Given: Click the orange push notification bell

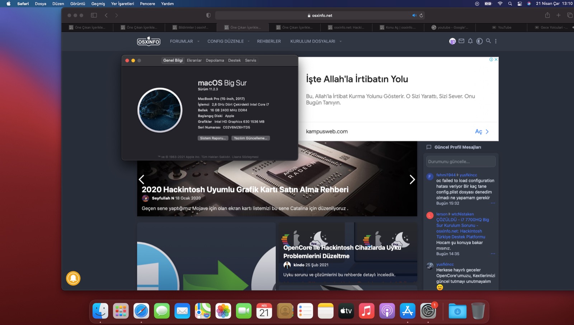Looking at the screenshot, I should point(73,278).
